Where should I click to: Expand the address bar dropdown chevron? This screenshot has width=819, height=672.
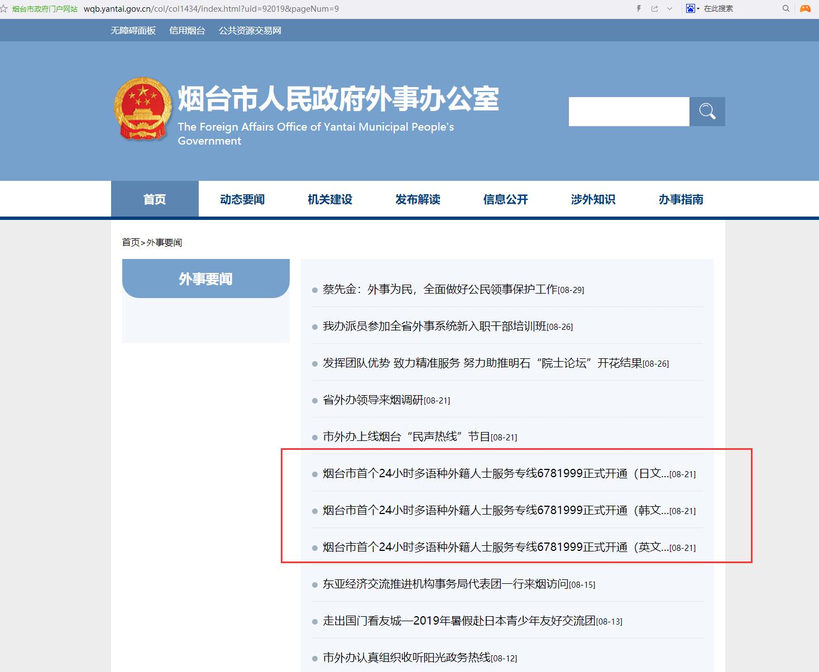(x=669, y=8)
